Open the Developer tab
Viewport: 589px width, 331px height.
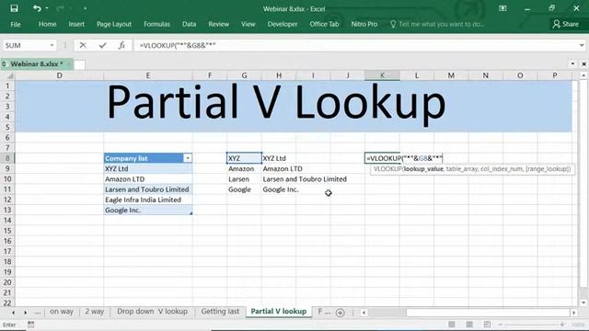(283, 24)
